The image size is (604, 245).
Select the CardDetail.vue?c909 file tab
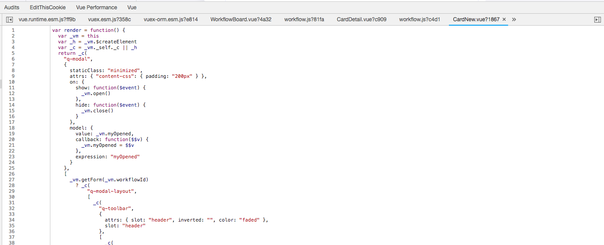coord(361,19)
